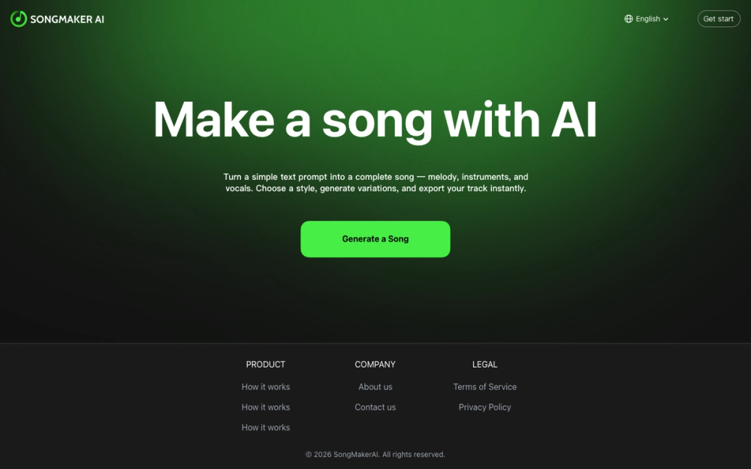The image size is (751, 469).
Task: Click the Generate a Song button
Action: [375, 239]
